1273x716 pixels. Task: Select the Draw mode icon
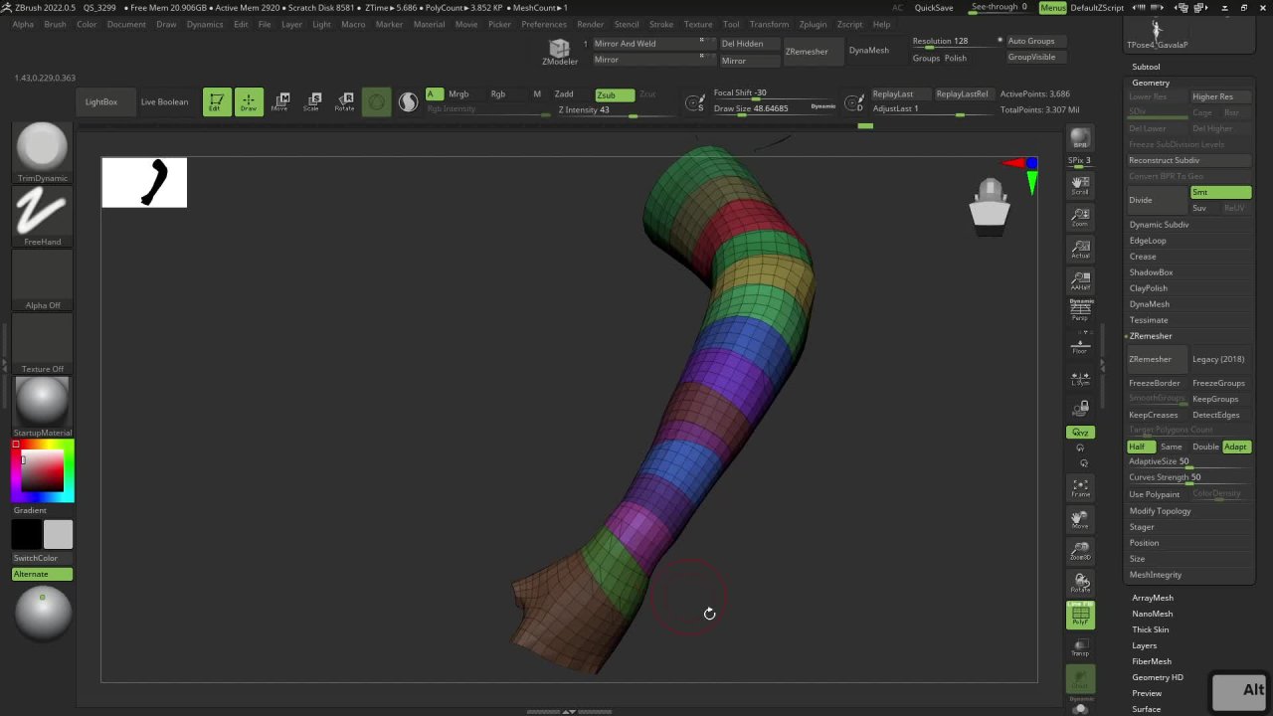pos(249,101)
